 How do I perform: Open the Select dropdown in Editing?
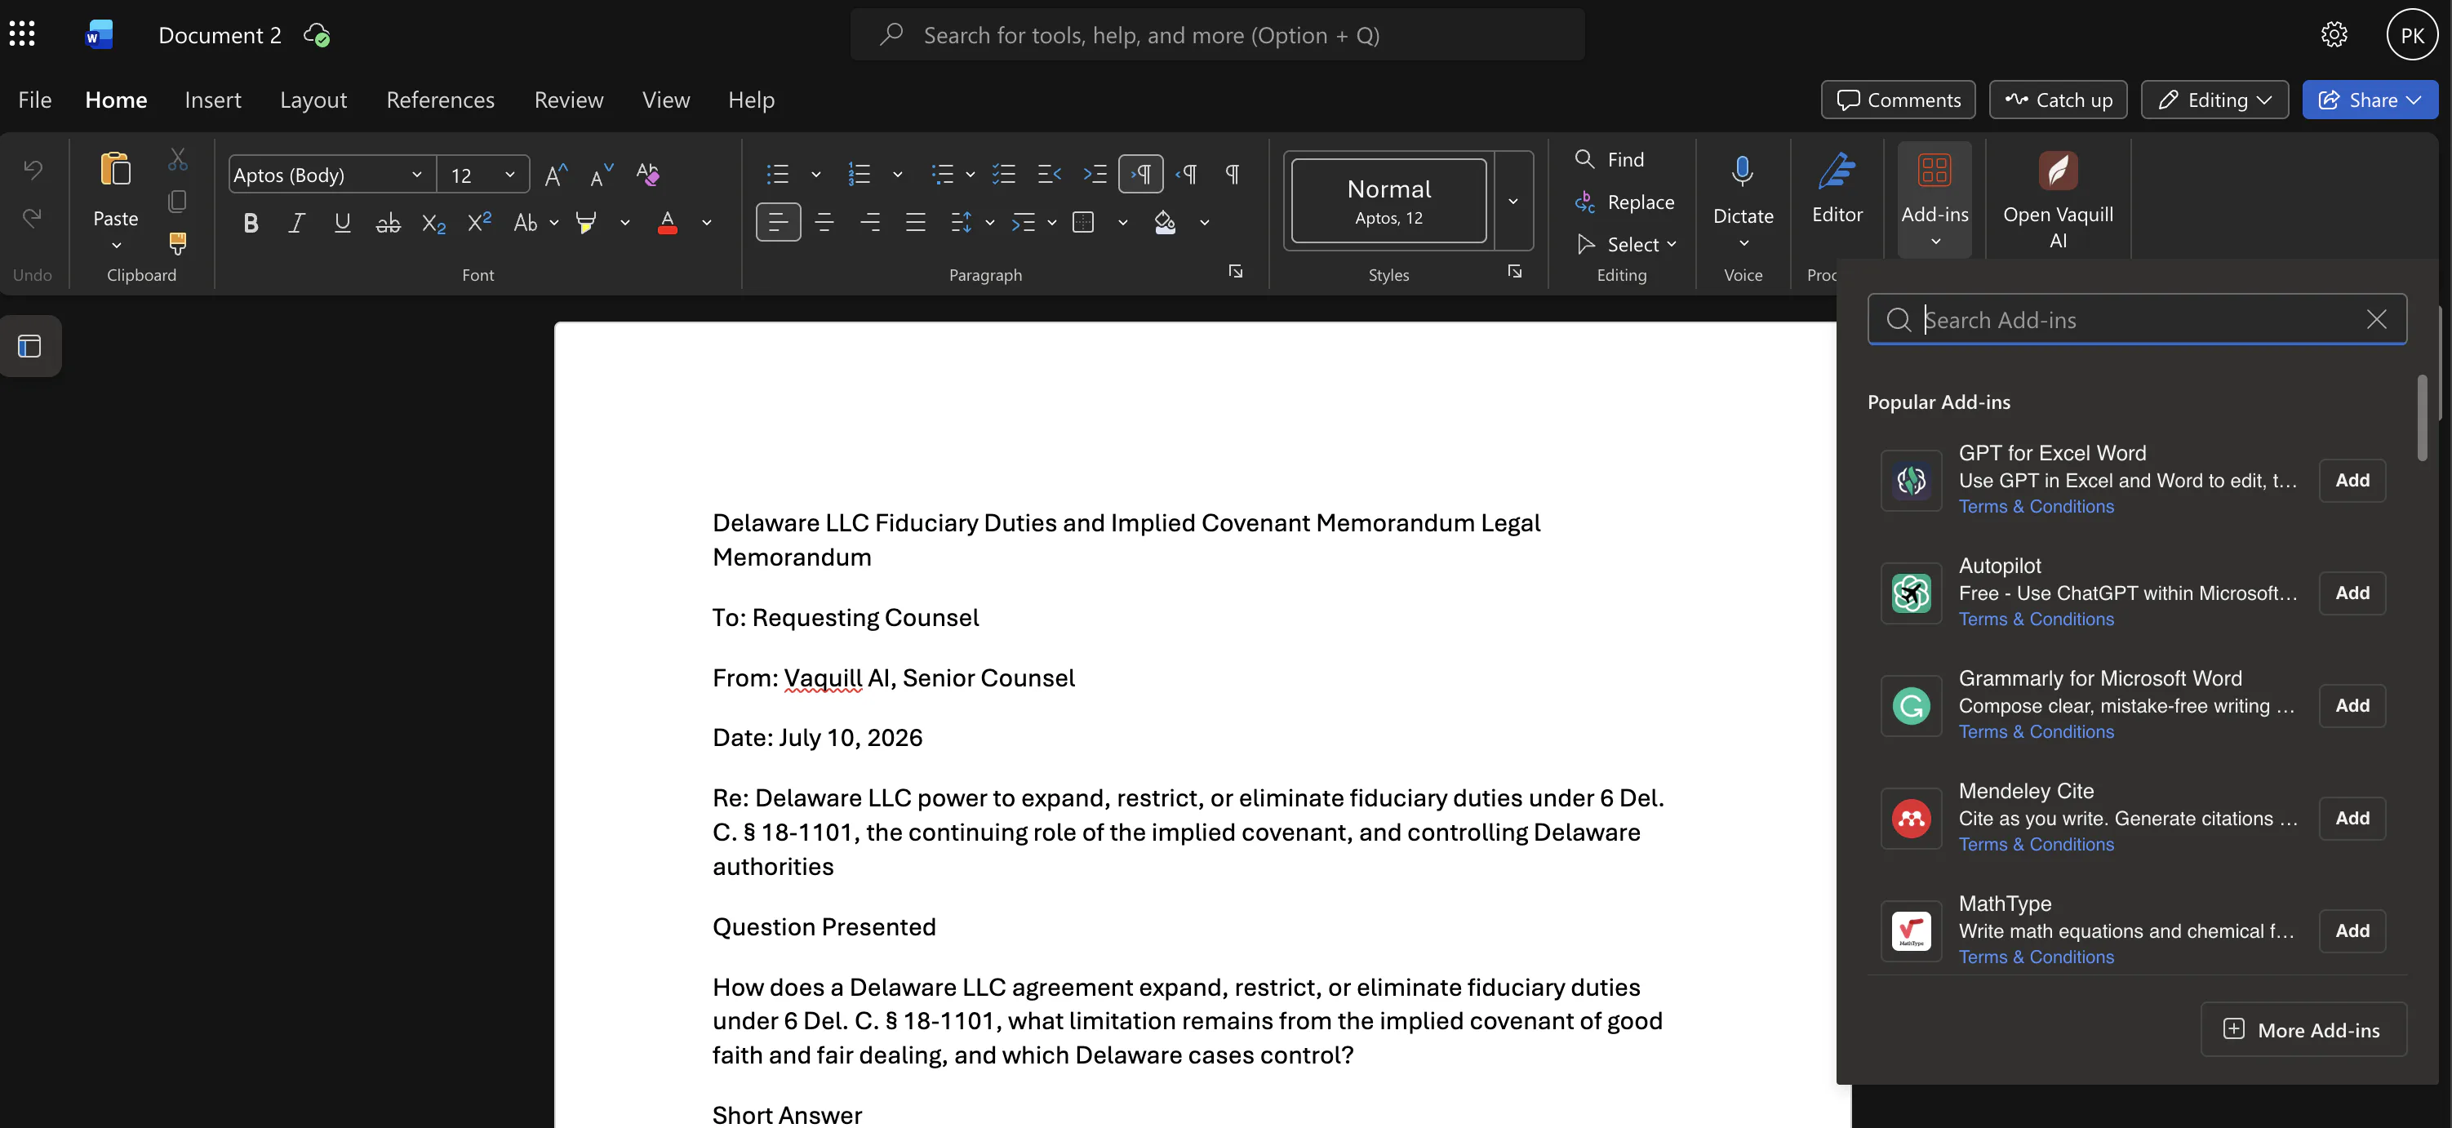point(1627,245)
